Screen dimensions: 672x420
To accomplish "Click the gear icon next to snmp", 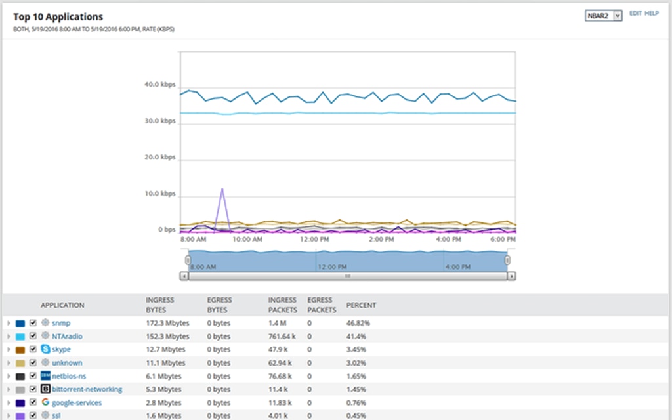I will (45, 322).
